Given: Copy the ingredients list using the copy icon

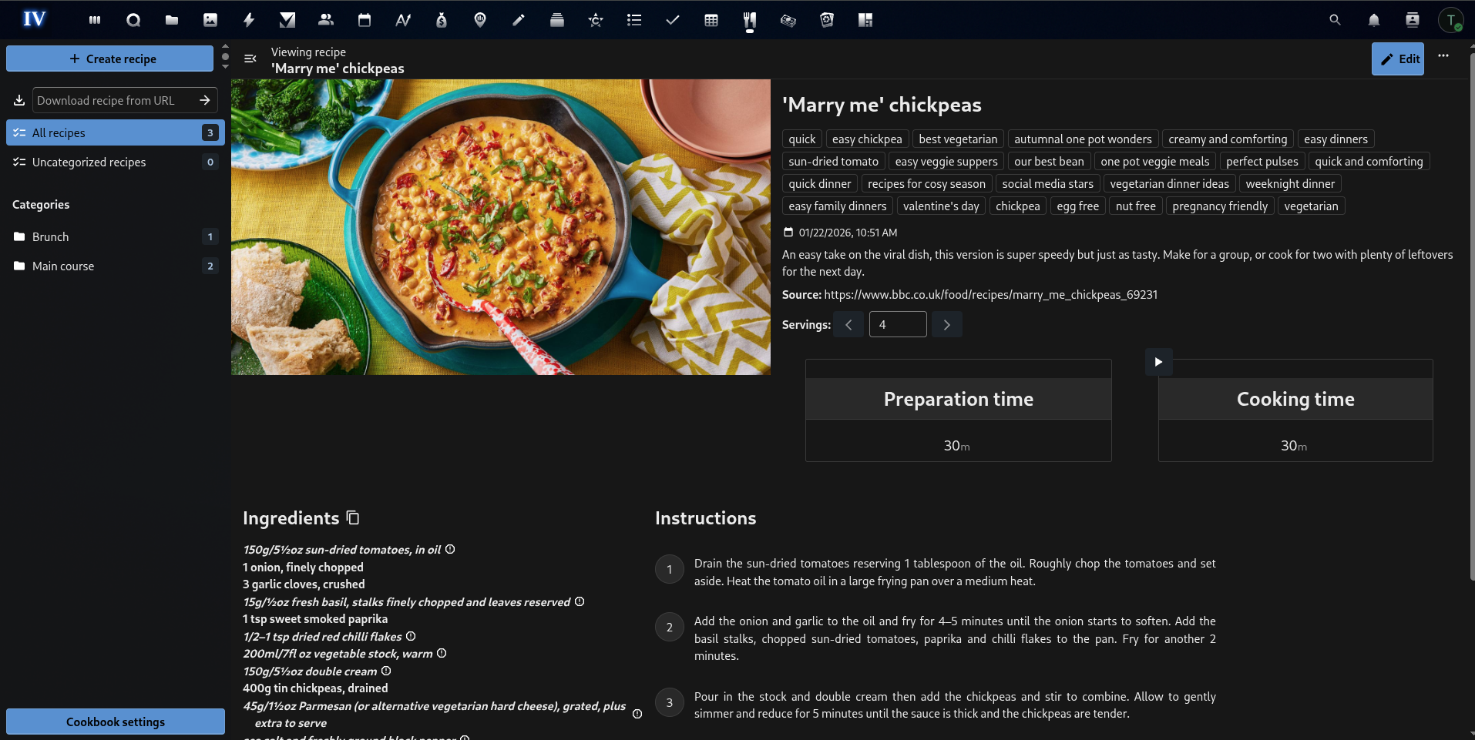Looking at the screenshot, I should pyautogui.click(x=352, y=518).
